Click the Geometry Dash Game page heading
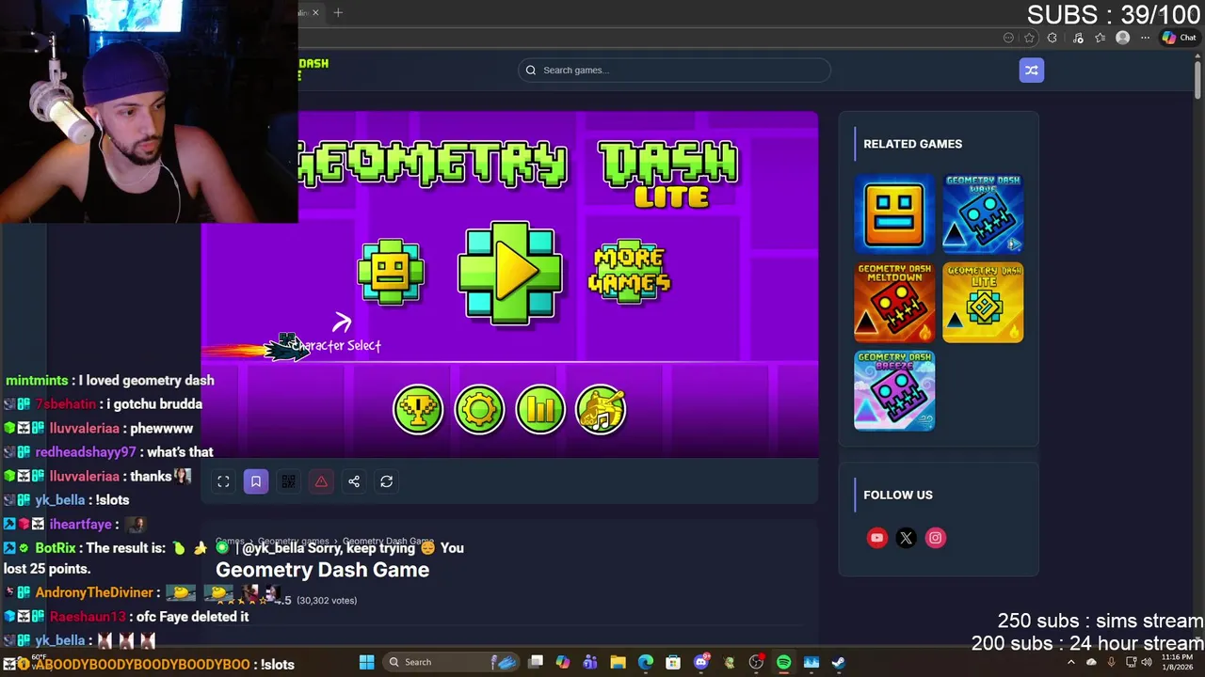Viewport: 1205px width, 677px height. coord(322,570)
